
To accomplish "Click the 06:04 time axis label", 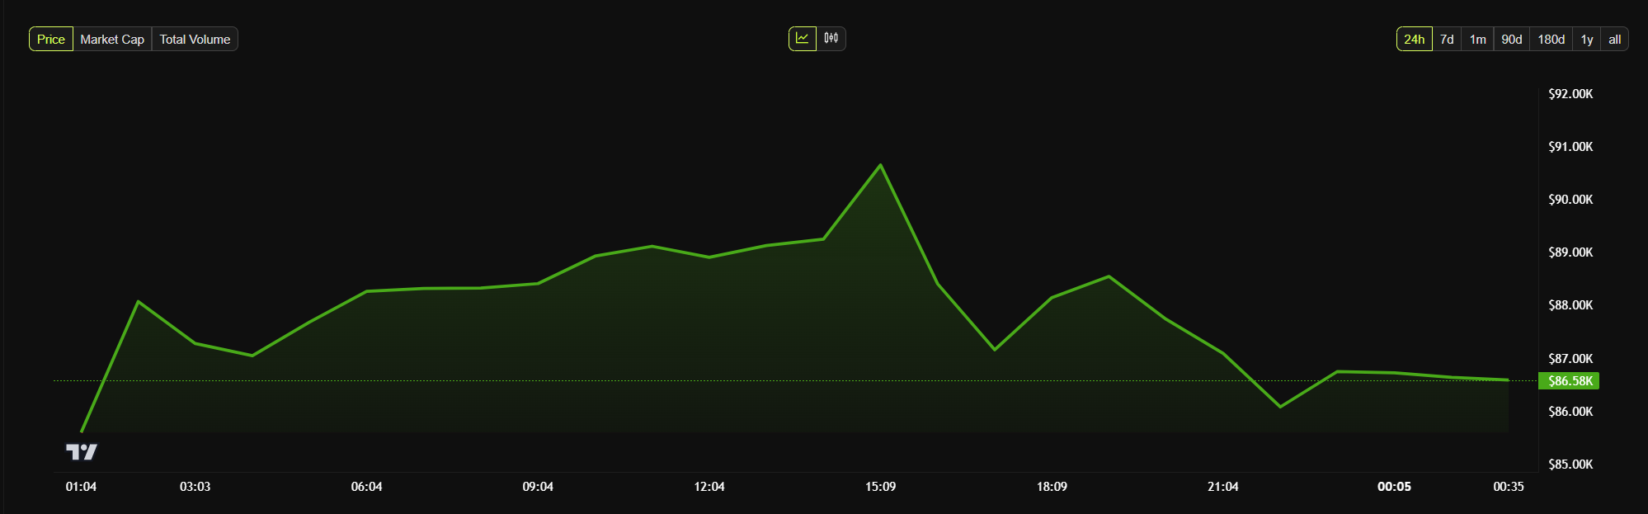I will pos(366,487).
